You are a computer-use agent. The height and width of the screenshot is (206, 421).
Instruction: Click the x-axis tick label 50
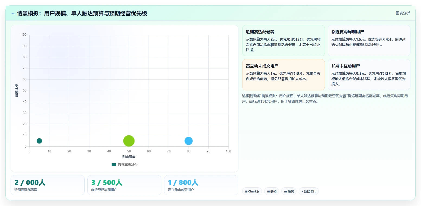129,151
